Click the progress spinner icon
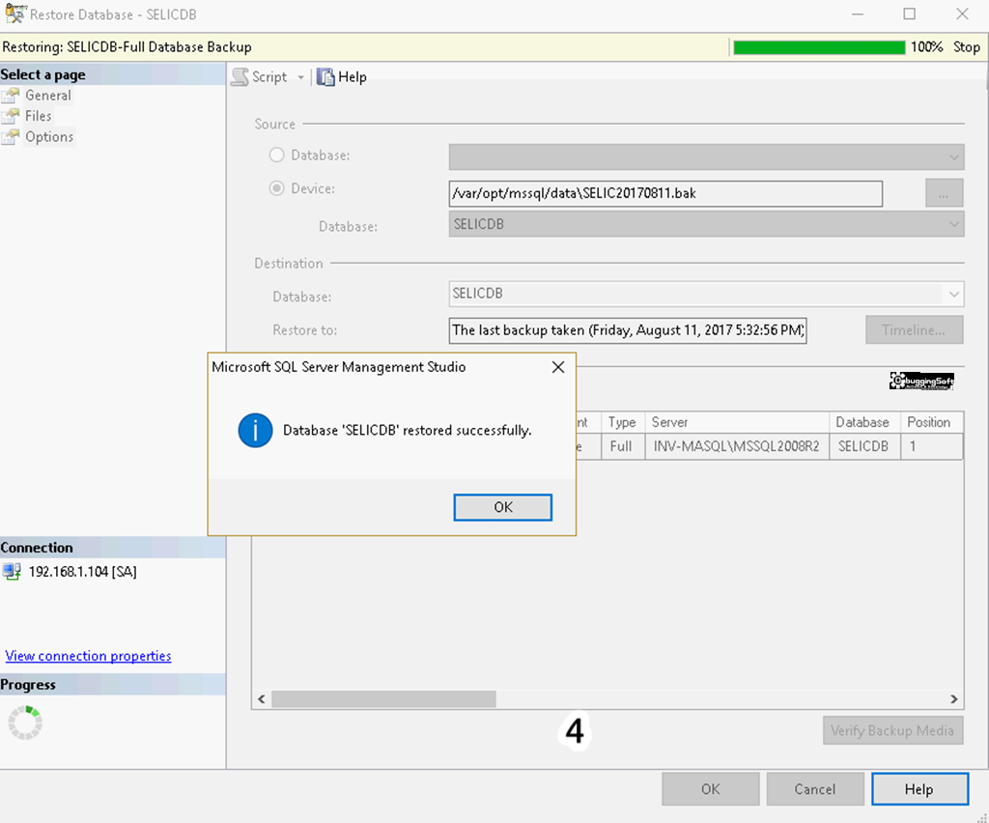This screenshot has height=823, width=989. click(24, 723)
